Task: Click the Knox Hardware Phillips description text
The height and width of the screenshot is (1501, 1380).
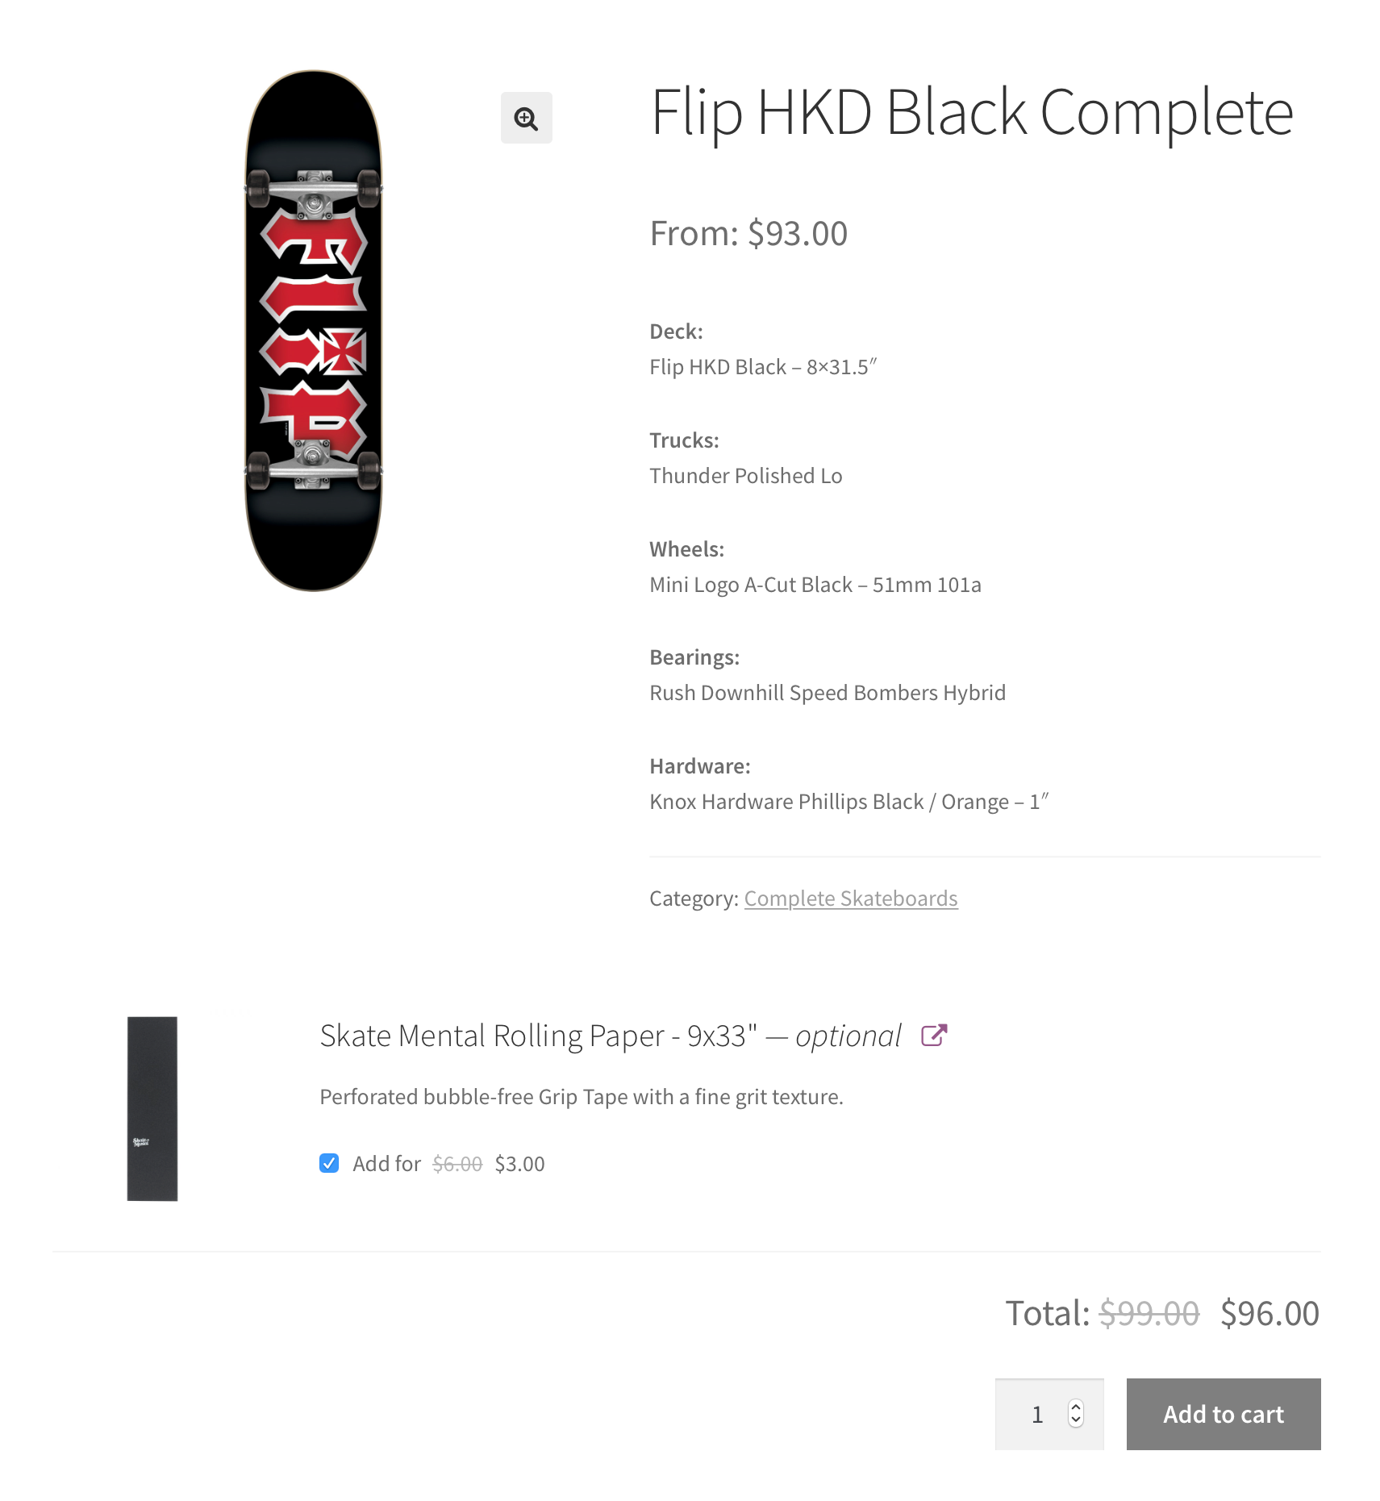Action: [848, 802]
